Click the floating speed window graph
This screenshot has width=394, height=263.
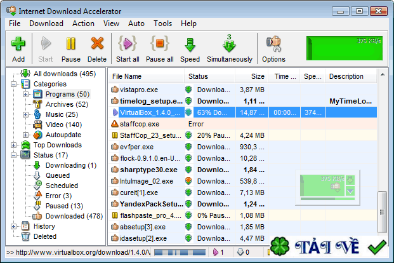pyautogui.click(x=322, y=185)
